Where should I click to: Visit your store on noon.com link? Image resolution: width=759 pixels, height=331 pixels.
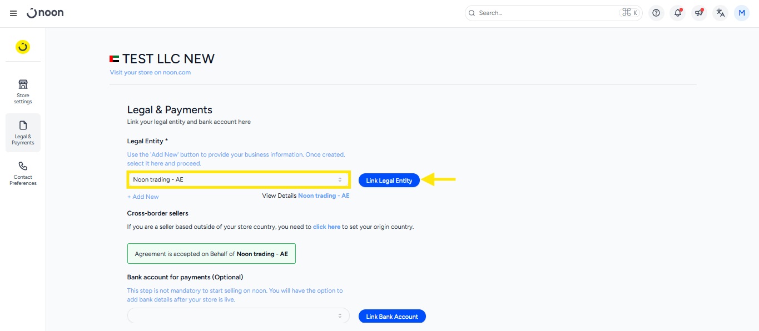click(150, 72)
